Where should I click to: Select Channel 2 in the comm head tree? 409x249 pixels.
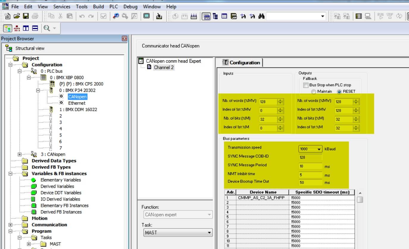tap(163, 67)
